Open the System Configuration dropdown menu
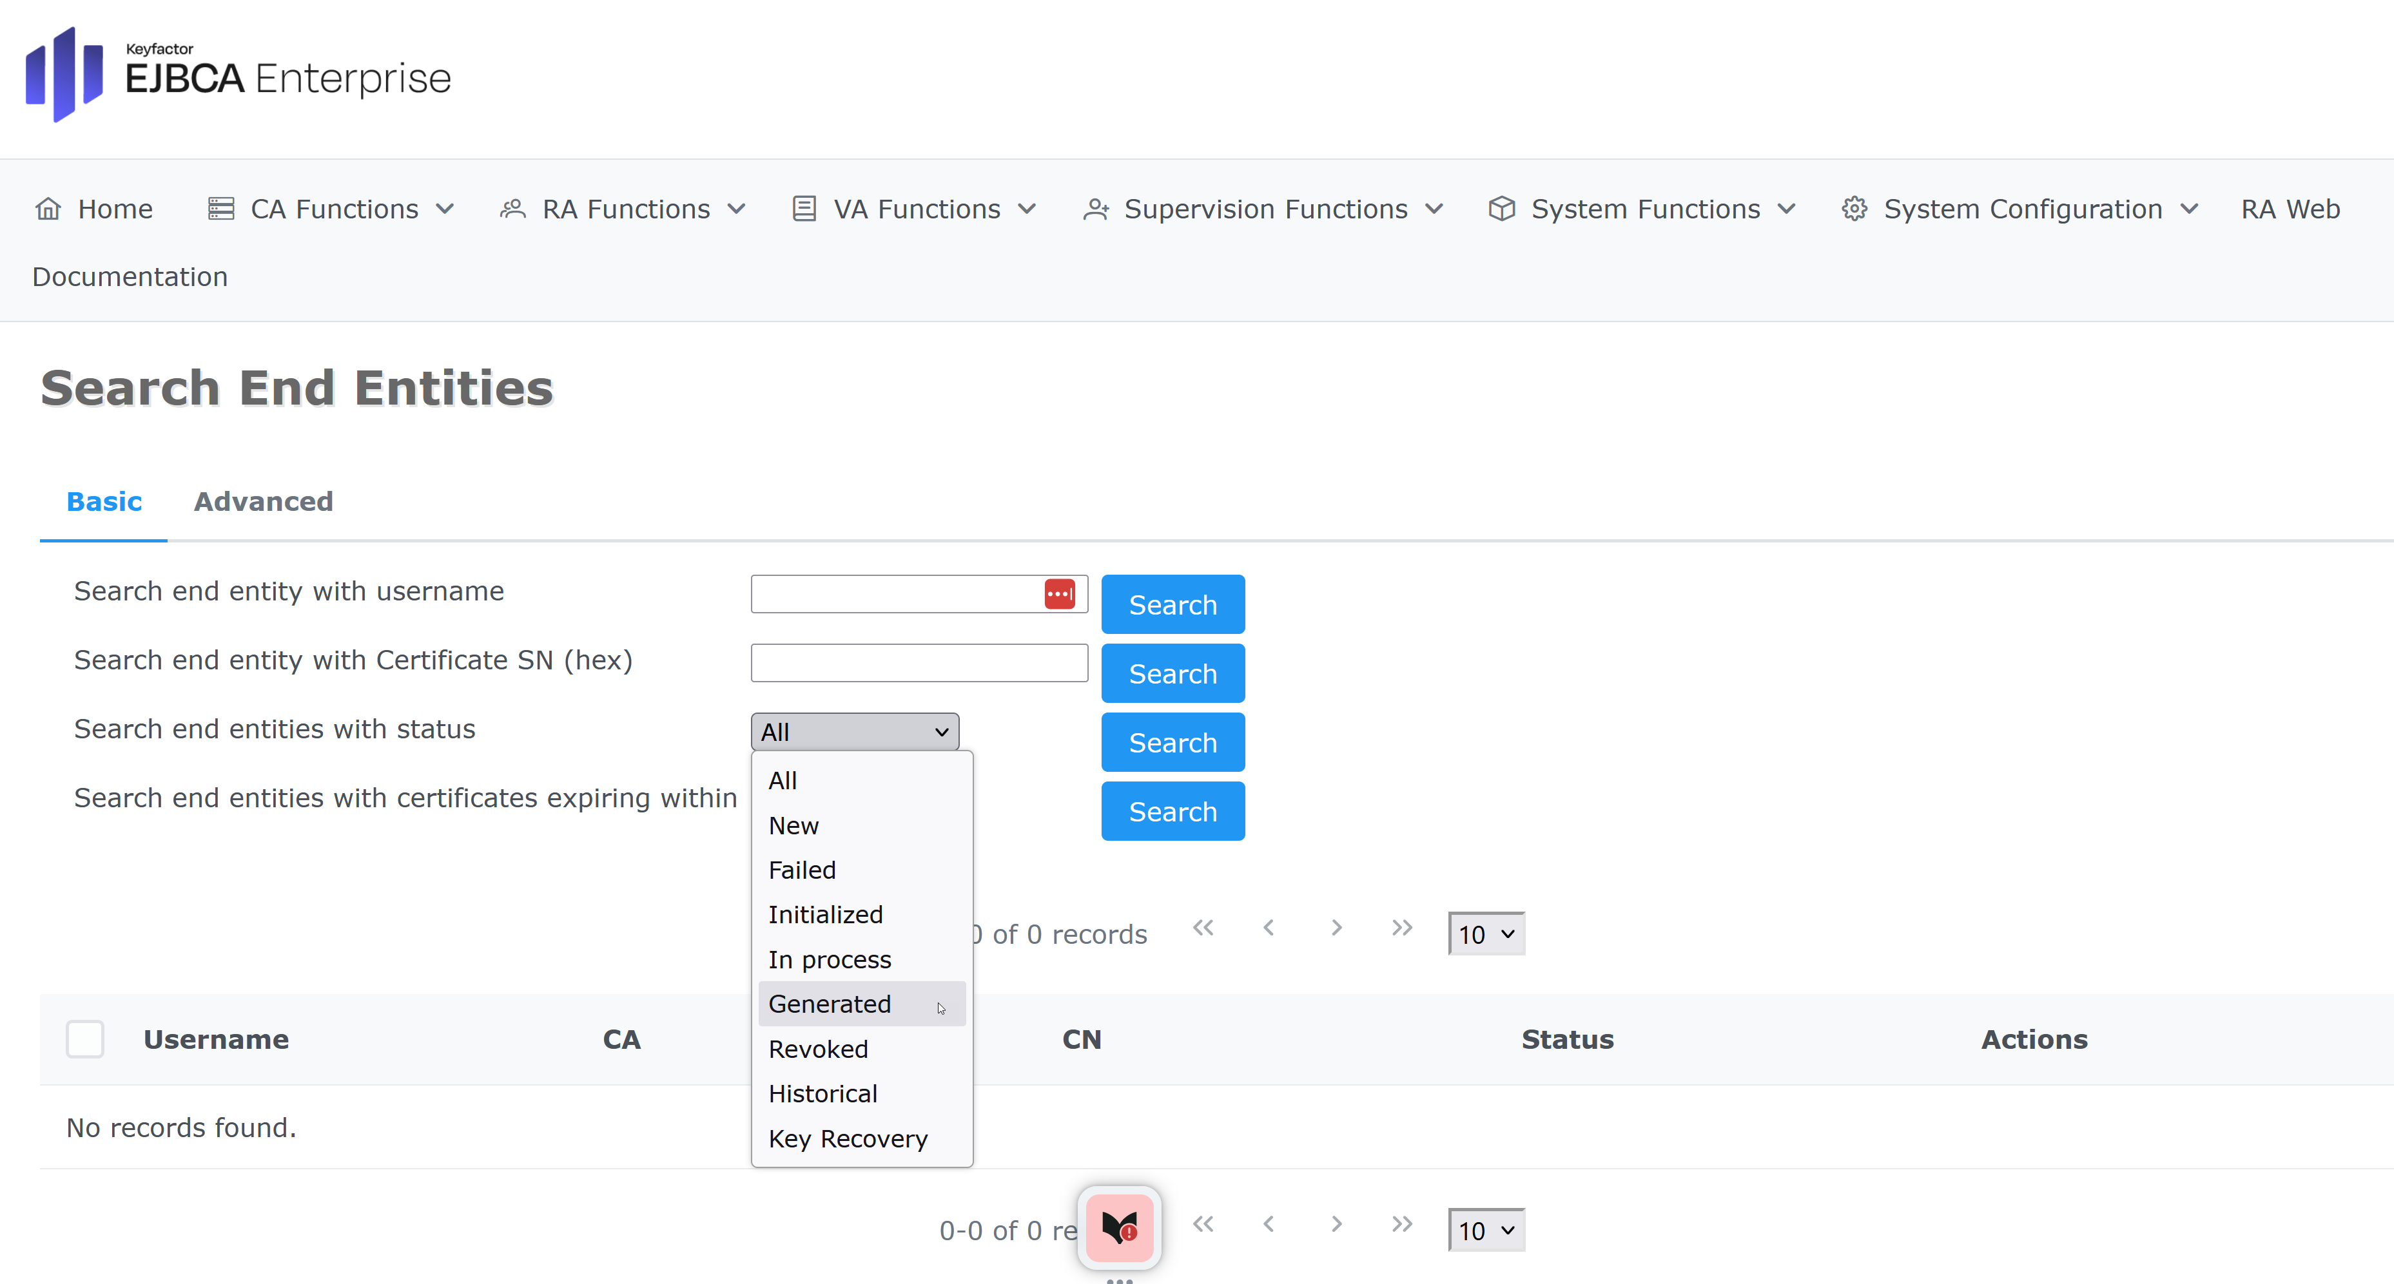The height and width of the screenshot is (1284, 2394). coord(2020,209)
